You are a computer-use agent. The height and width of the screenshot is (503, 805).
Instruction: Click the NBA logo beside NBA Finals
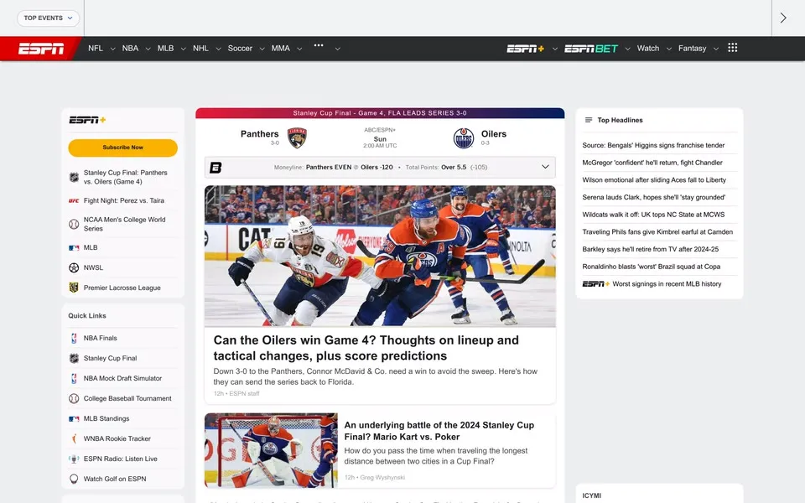point(74,338)
